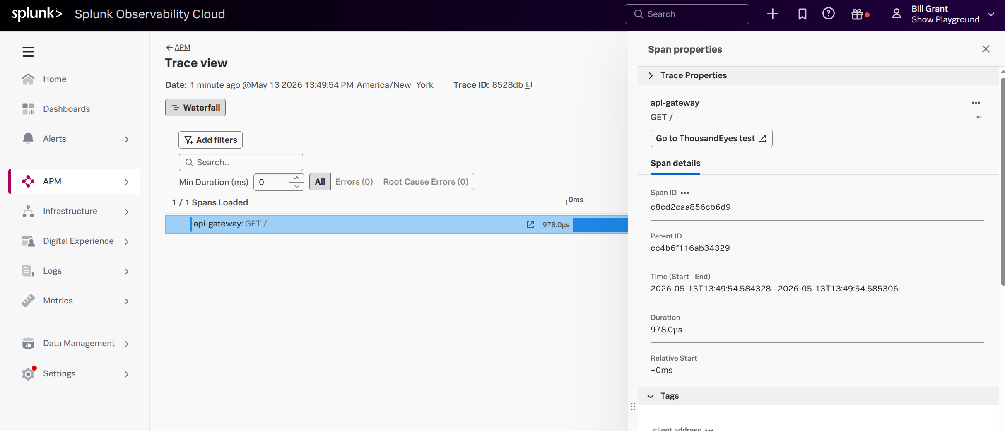Expand the APM submenu chevron
The width and height of the screenshot is (1005, 431).
point(127,182)
